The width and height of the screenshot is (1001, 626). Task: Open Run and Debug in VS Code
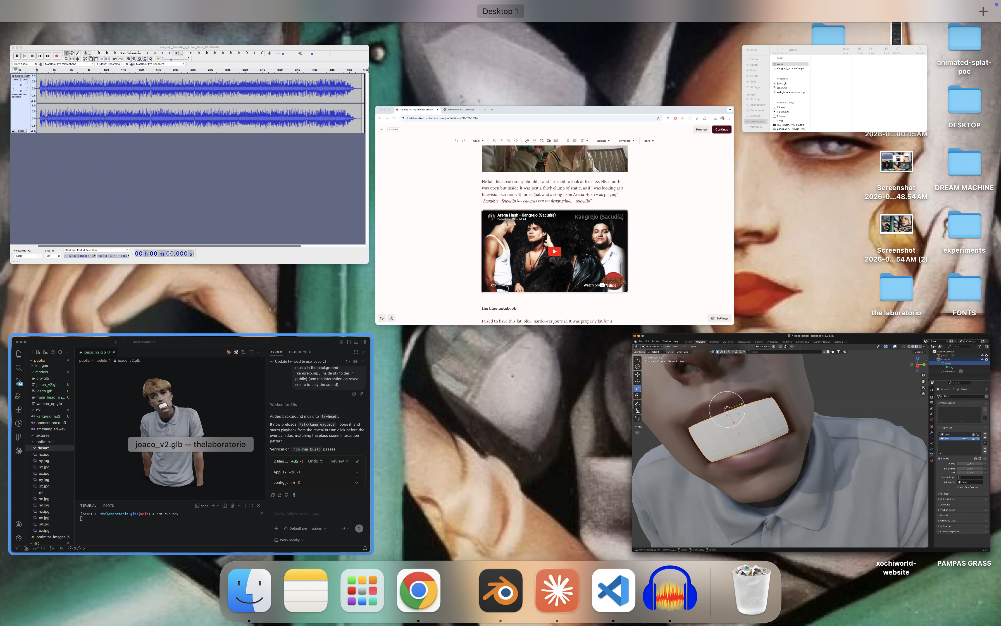click(19, 396)
